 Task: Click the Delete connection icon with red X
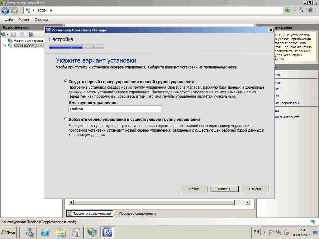click(31, 34)
